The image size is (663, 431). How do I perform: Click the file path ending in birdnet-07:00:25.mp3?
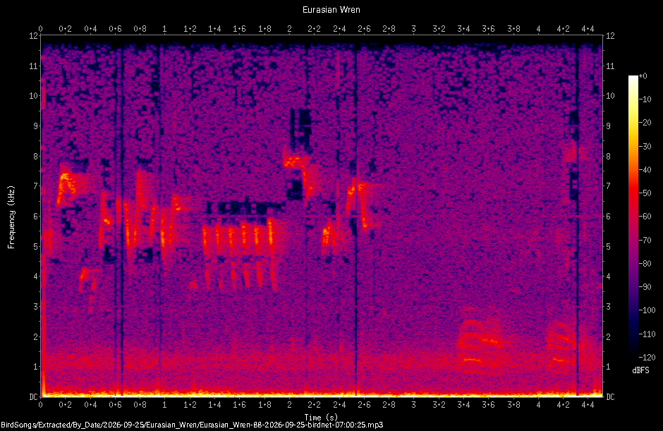tap(192, 425)
